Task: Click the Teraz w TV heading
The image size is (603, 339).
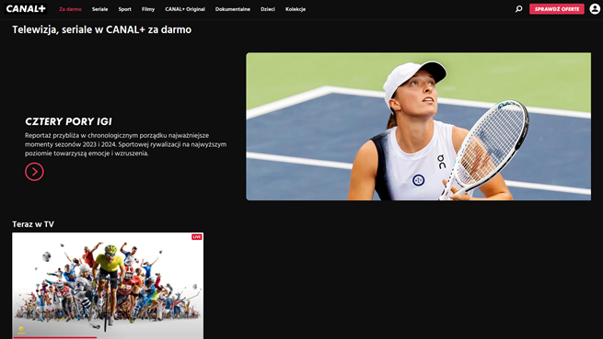Action: pos(33,224)
